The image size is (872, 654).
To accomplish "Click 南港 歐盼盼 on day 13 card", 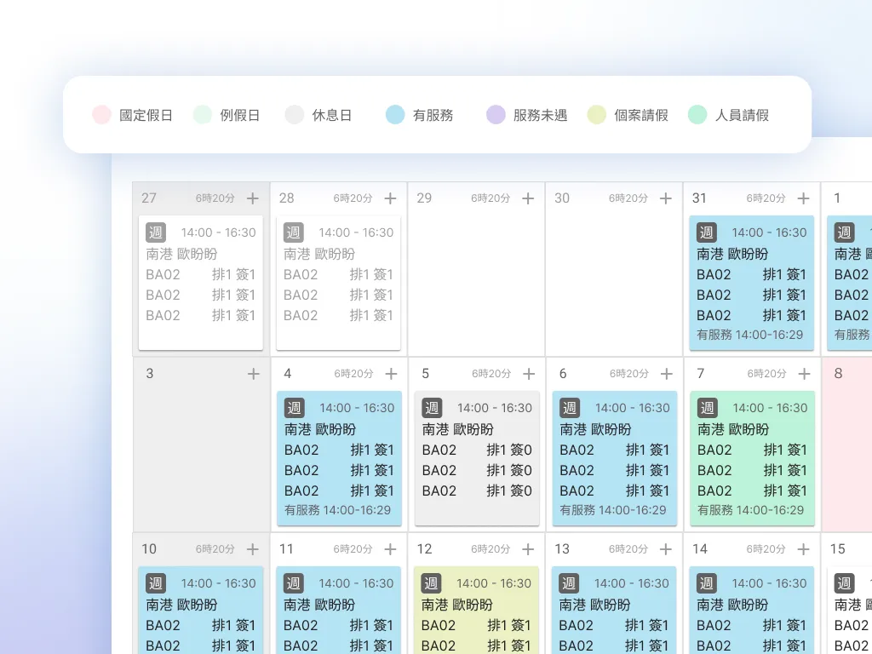I will coord(594,605).
